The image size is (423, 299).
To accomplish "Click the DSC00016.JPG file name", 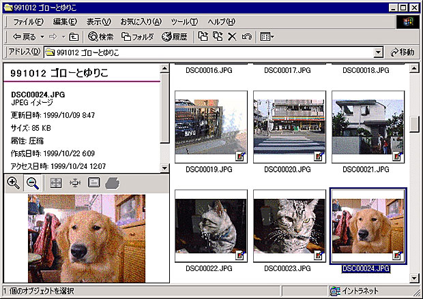I will click(x=209, y=70).
